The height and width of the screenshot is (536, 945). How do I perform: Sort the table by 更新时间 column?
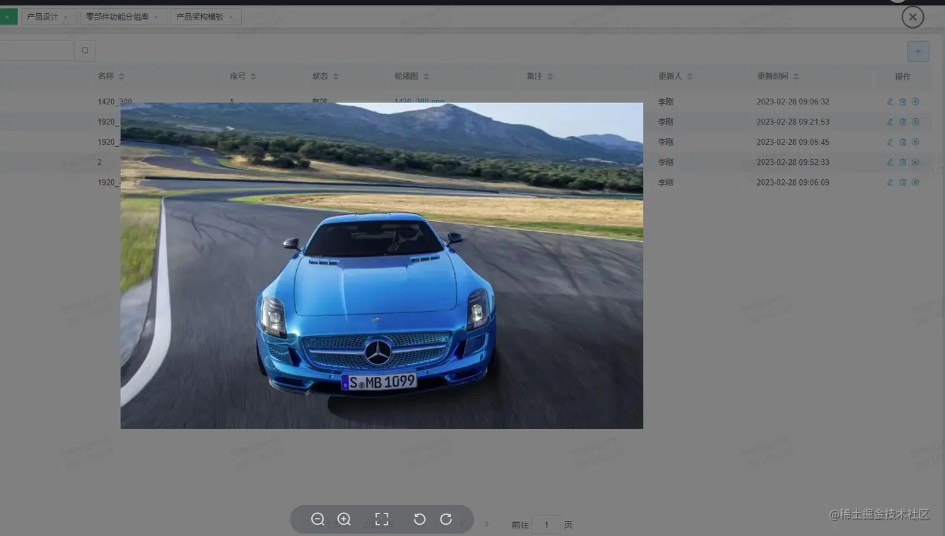coord(796,76)
